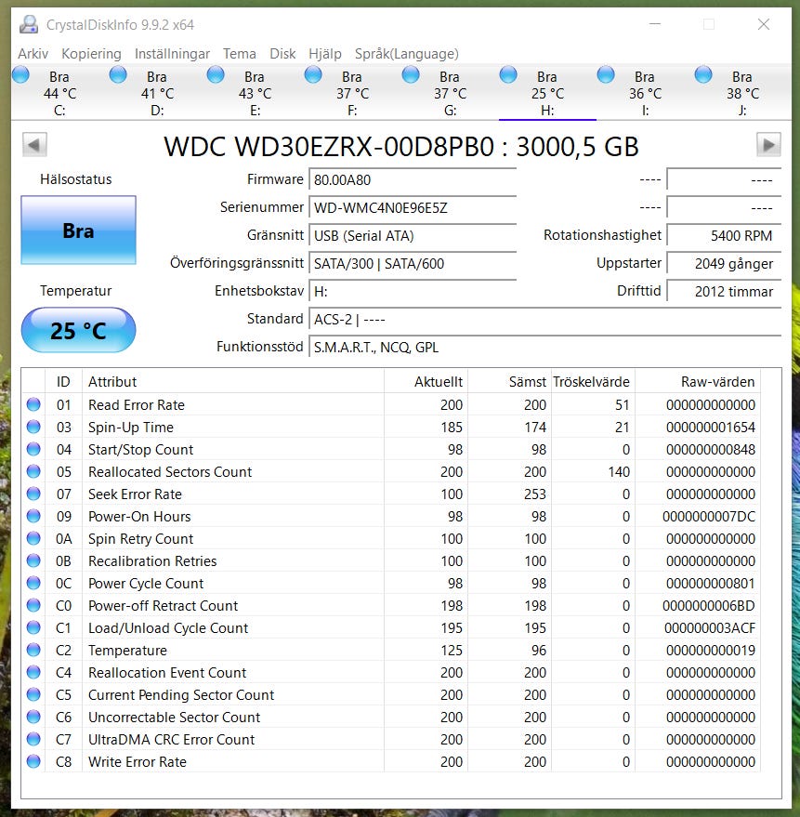
Task: Select the Power-On Hours row
Action: tap(391, 516)
